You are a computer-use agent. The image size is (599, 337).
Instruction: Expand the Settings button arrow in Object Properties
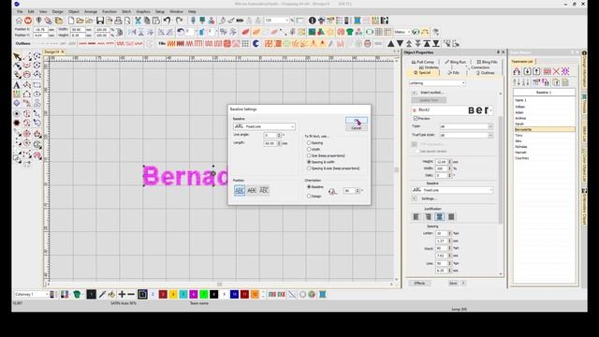414,198
